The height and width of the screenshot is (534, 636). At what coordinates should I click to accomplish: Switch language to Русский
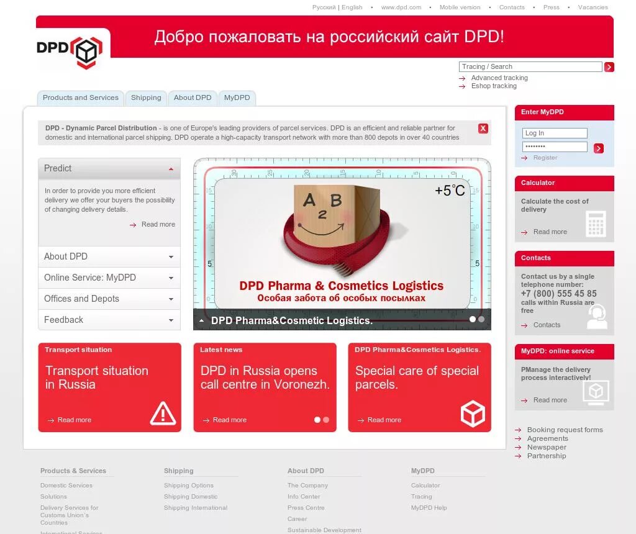tap(324, 7)
